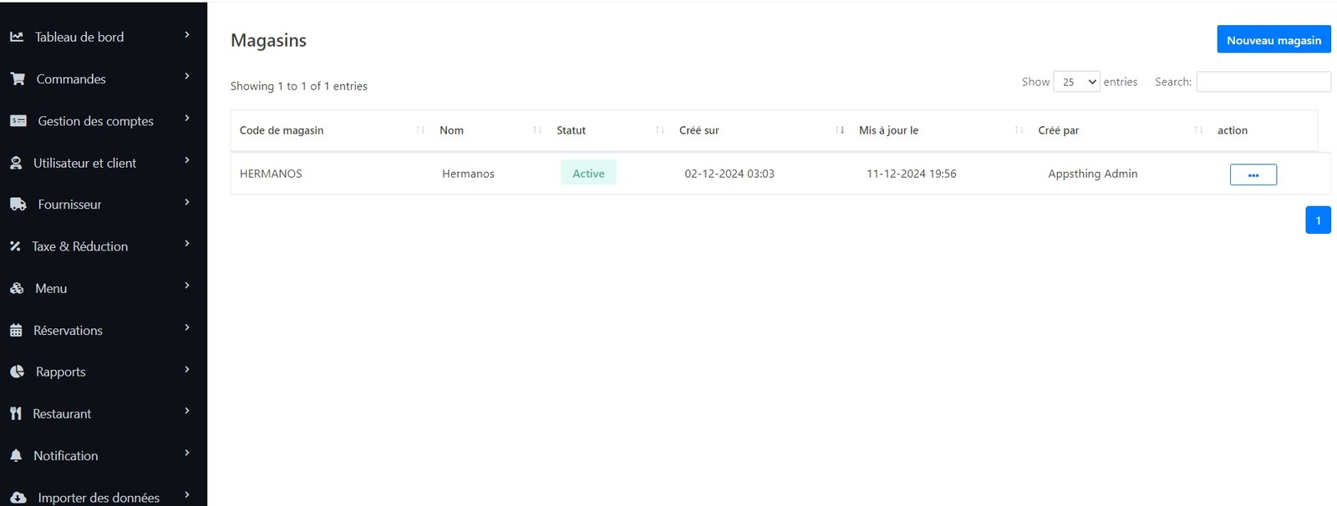This screenshot has width=1337, height=506.
Task: Click the Tableau de bord chart icon
Action: pos(17,37)
